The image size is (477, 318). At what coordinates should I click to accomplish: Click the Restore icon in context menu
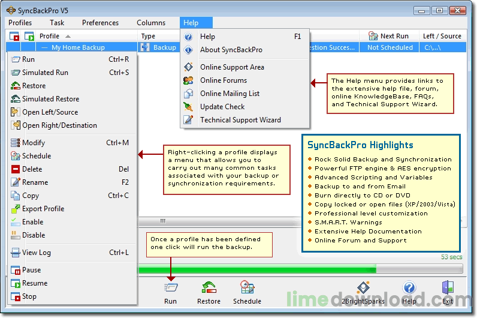click(x=16, y=86)
